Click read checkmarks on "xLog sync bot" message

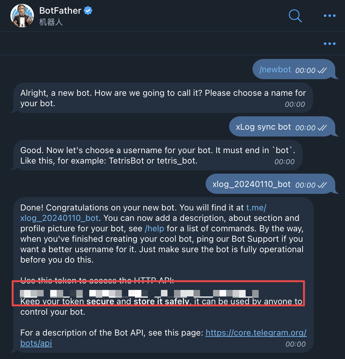point(322,128)
